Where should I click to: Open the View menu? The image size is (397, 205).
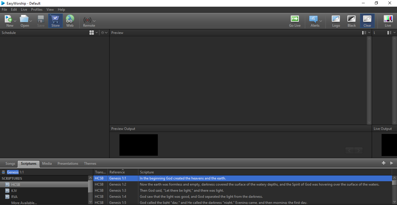(50, 10)
